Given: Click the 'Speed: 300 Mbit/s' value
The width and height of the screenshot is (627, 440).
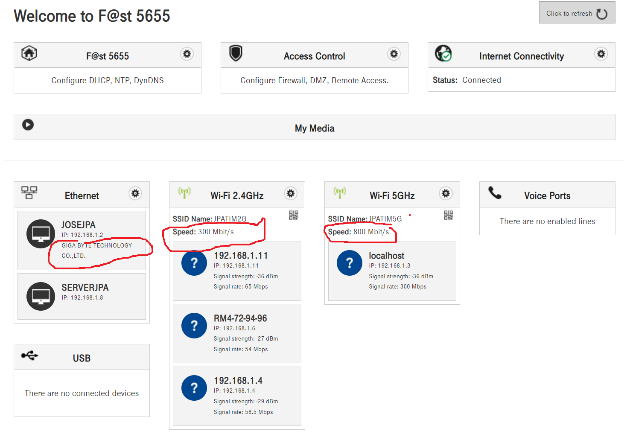Looking at the screenshot, I should [x=203, y=232].
